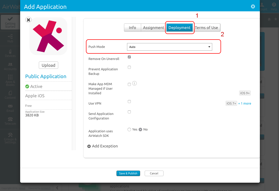Go to the Terms of Use tab
Viewport: 279px width, 191px height.
coord(206,27)
